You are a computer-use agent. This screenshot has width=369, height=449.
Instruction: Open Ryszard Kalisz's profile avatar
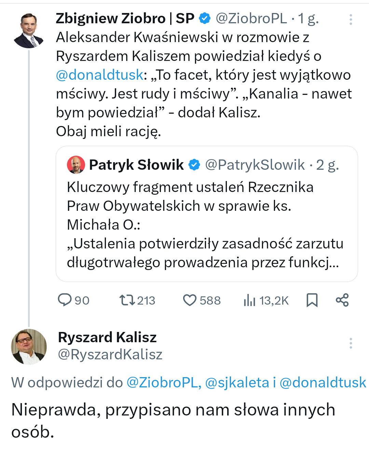click(29, 347)
